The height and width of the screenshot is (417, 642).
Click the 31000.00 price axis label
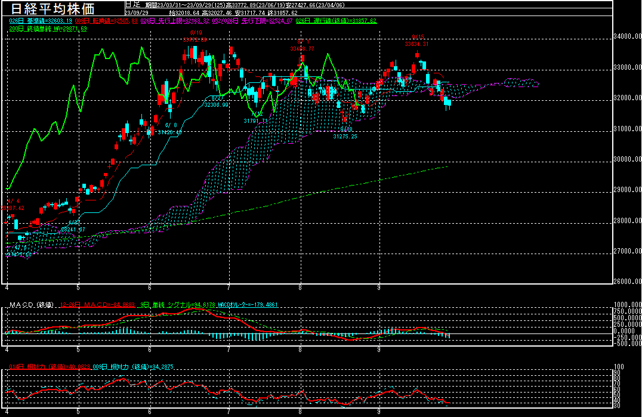[627, 128]
